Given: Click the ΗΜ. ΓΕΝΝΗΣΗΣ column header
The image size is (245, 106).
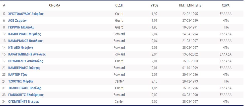Looking at the screenshot, I should click(x=192, y=5).
